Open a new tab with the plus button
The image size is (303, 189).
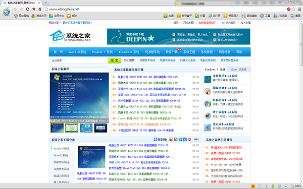tap(46, 3)
